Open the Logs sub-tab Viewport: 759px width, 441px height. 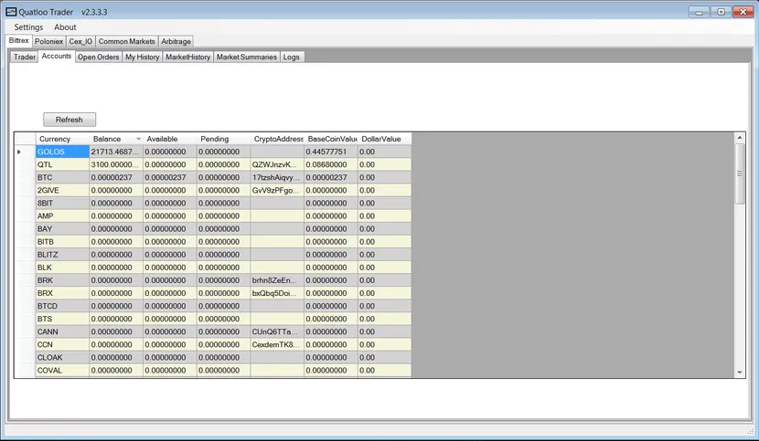[x=292, y=57]
